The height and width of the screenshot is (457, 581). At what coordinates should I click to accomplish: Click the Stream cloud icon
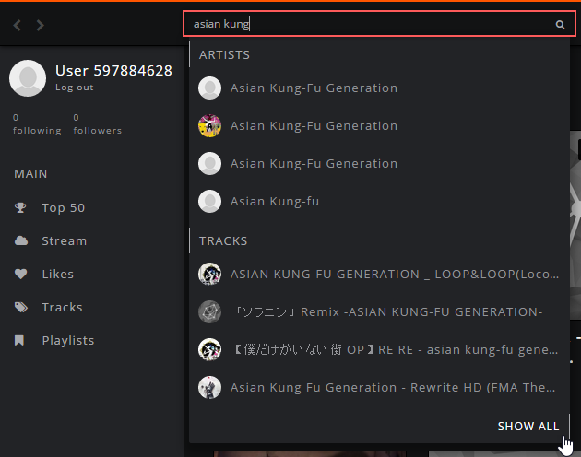coord(20,241)
